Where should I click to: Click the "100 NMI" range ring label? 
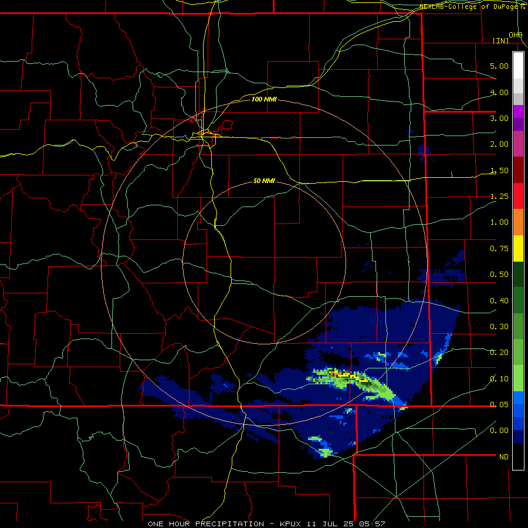(x=264, y=99)
